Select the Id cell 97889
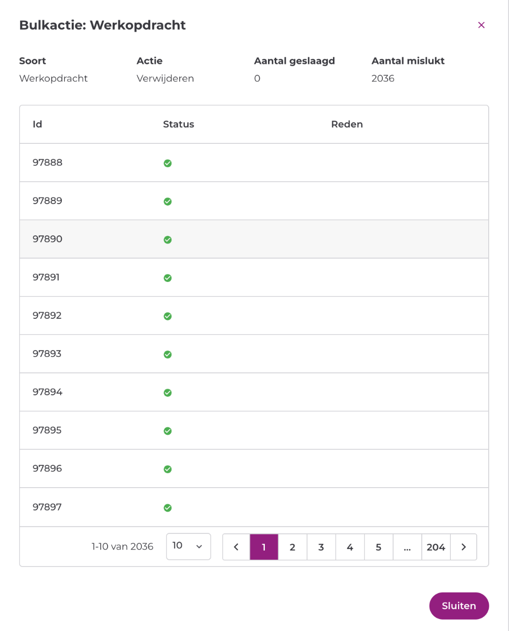Screen dimensions: 509x631 [47, 201]
